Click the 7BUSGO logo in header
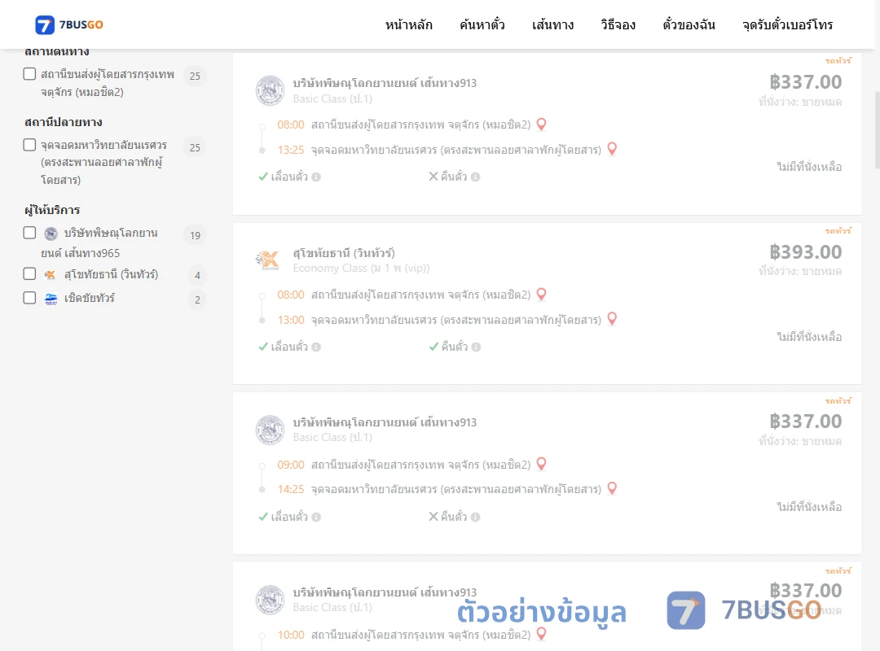The image size is (880, 651). [x=69, y=24]
